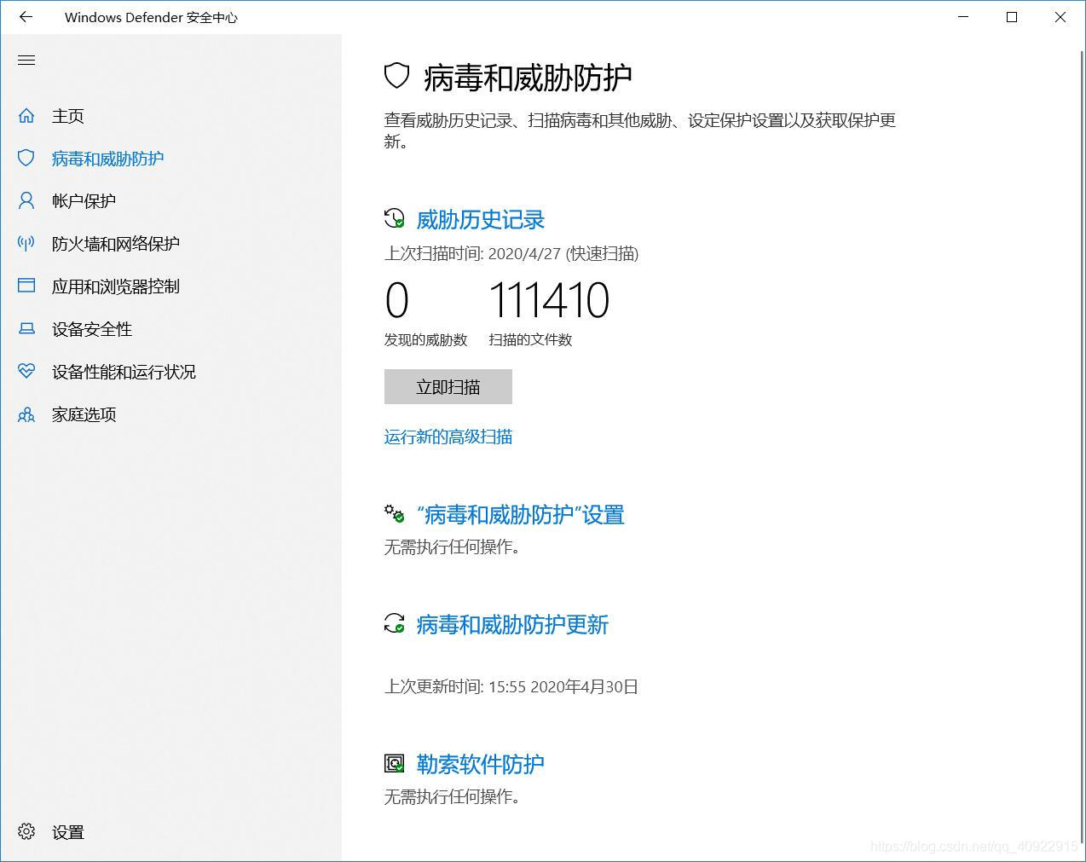
Task: Open 防火墙和网络保护 section
Action: point(116,244)
